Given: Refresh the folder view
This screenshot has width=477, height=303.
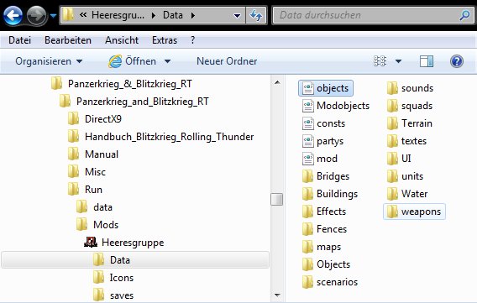Looking at the screenshot, I should [x=256, y=15].
